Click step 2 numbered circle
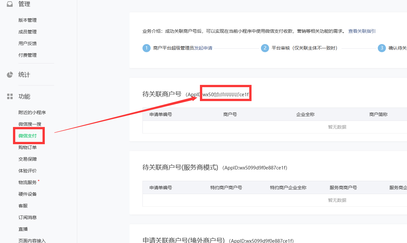The image size is (407, 243). pyautogui.click(x=265, y=48)
